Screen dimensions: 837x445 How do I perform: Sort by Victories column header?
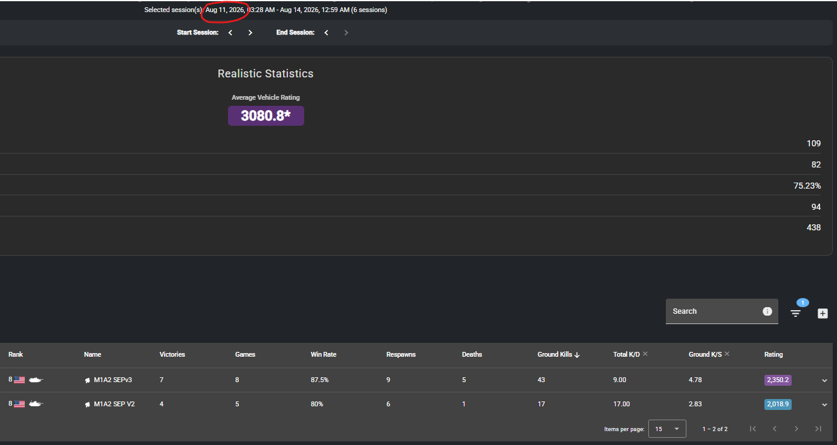click(x=172, y=354)
